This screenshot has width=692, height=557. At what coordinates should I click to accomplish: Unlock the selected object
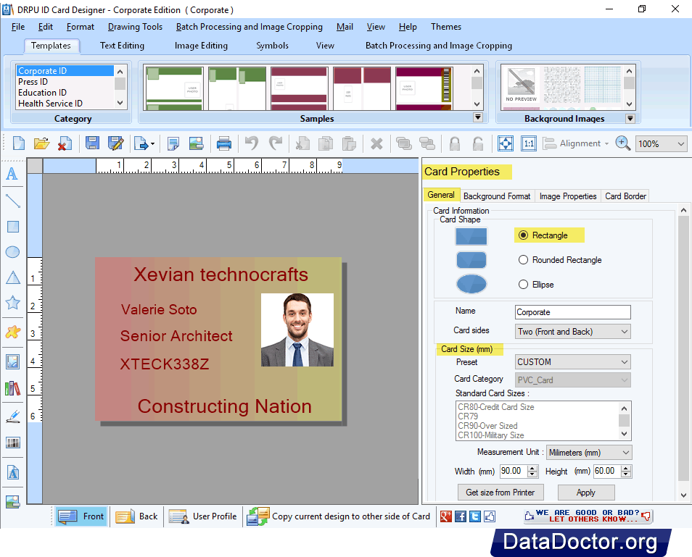(x=477, y=143)
